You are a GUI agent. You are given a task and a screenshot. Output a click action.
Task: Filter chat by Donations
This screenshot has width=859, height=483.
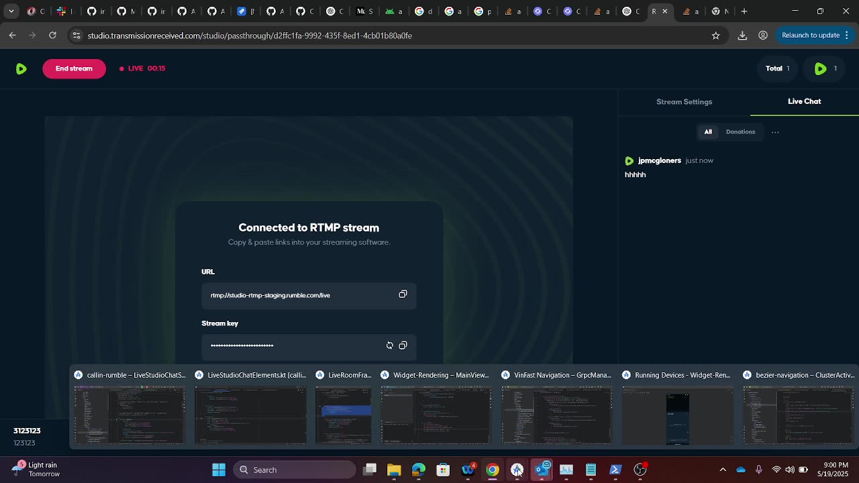point(740,132)
